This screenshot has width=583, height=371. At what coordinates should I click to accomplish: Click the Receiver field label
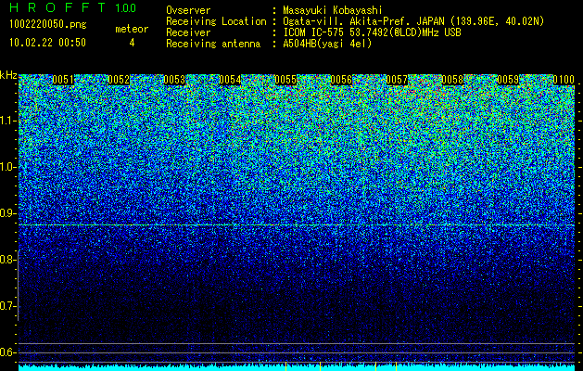coord(188,32)
